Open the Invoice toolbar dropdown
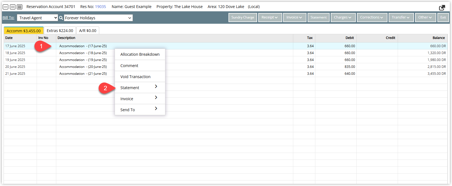This screenshot has width=452, height=186. (x=294, y=17)
